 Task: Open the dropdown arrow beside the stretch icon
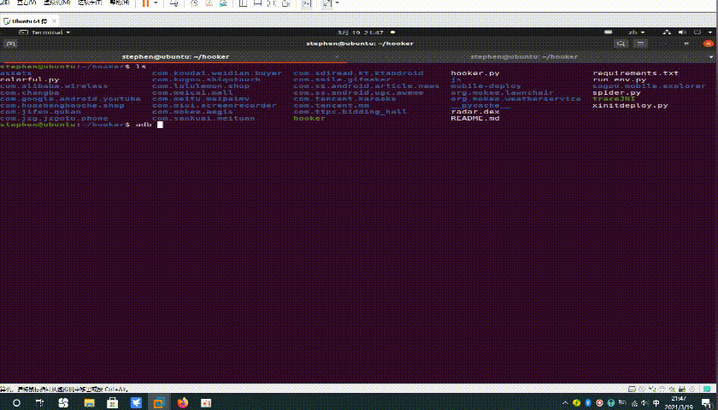click(338, 3)
